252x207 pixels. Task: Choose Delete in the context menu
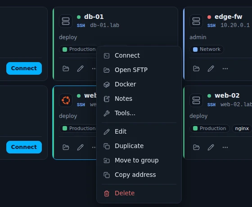[x=139, y=193]
